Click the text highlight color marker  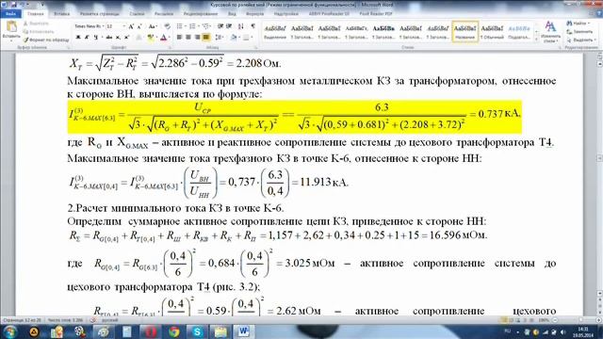pos(151,38)
